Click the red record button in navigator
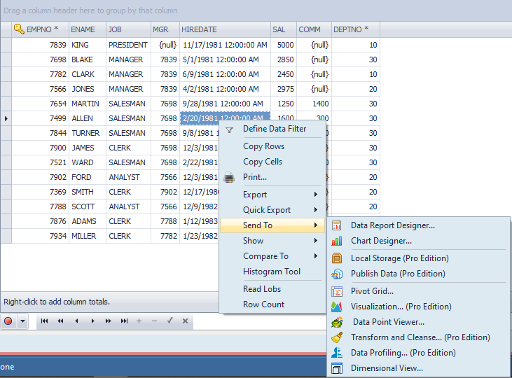The width and height of the screenshot is (512, 378). tap(8, 321)
